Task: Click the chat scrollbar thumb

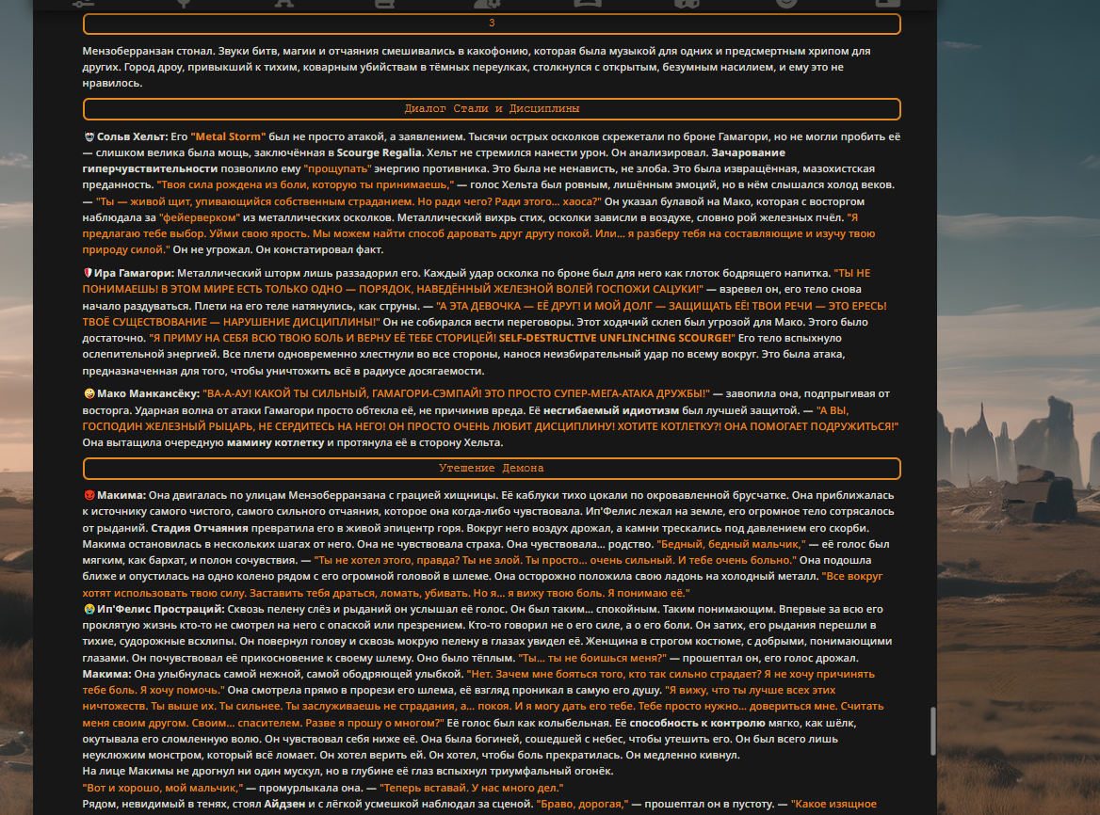Action: pyautogui.click(x=932, y=731)
